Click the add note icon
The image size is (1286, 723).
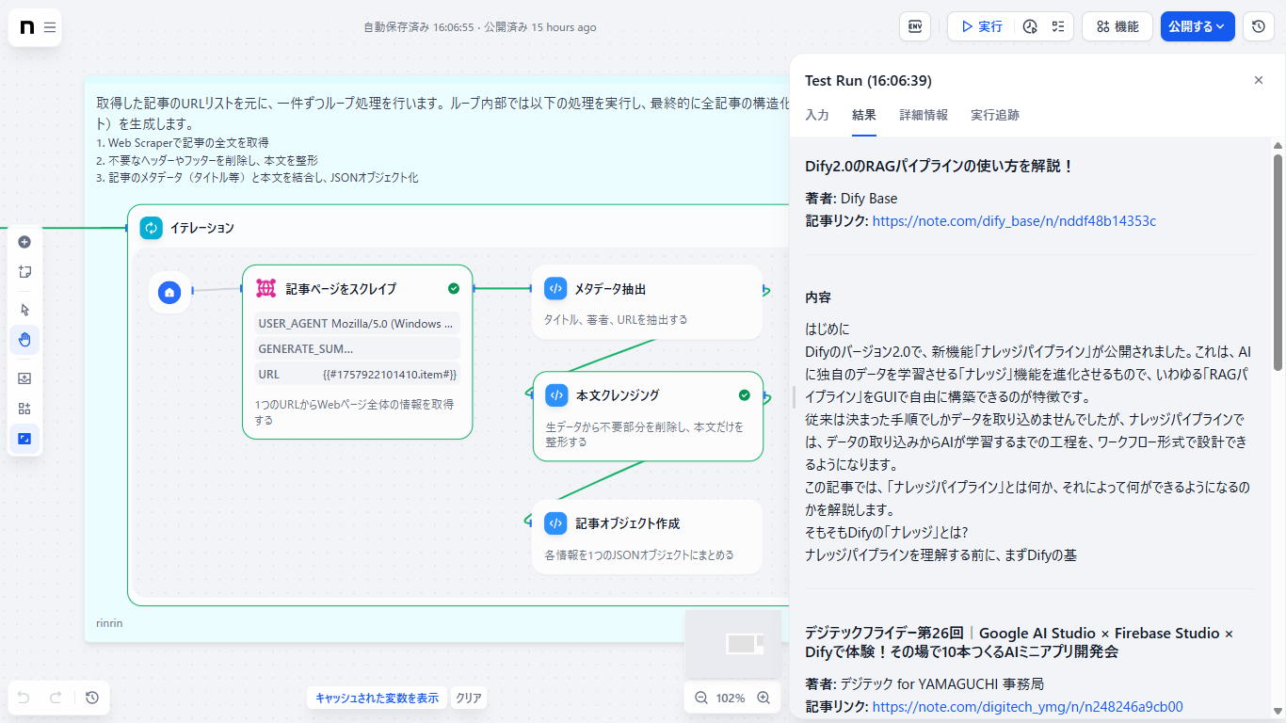[x=24, y=272]
